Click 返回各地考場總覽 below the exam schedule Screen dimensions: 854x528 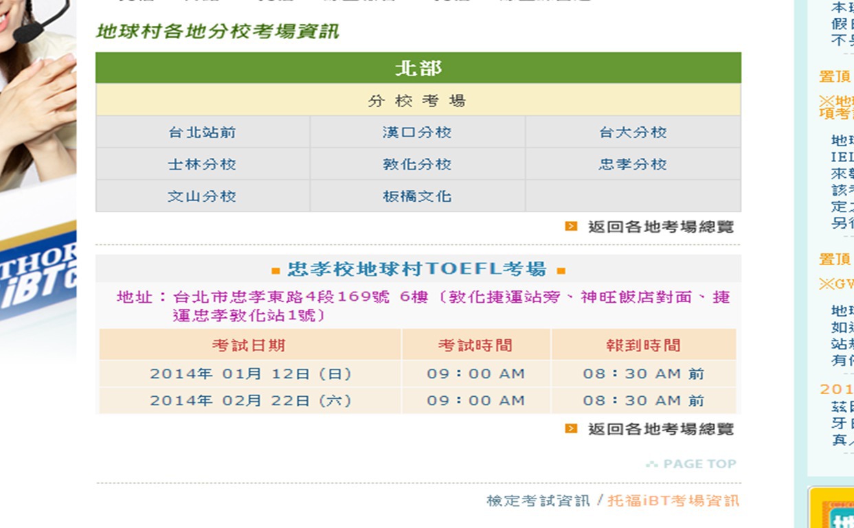(x=661, y=429)
